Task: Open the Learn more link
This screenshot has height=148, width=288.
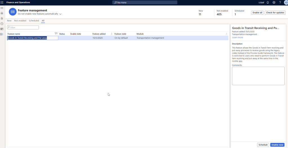Action: 237,38
